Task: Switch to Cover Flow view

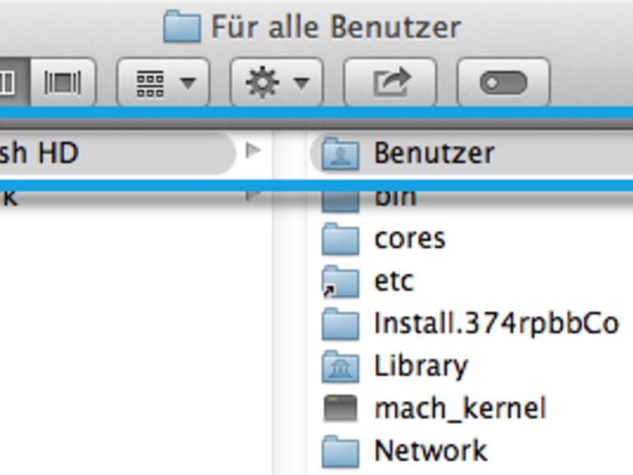Action: 62,82
